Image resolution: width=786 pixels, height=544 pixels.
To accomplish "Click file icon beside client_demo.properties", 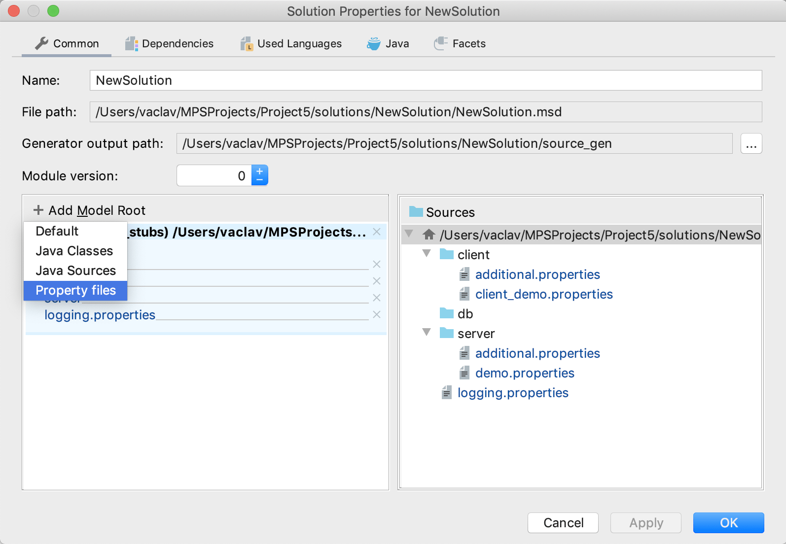I will click(464, 294).
